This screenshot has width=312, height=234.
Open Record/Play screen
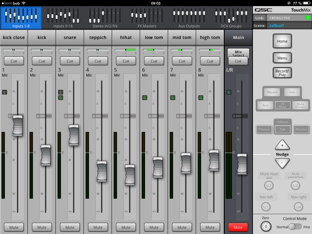click(282, 73)
